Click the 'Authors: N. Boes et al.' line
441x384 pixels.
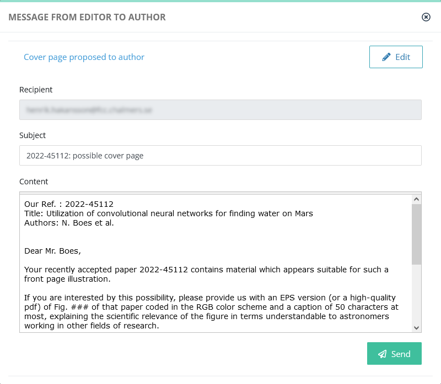coord(69,223)
